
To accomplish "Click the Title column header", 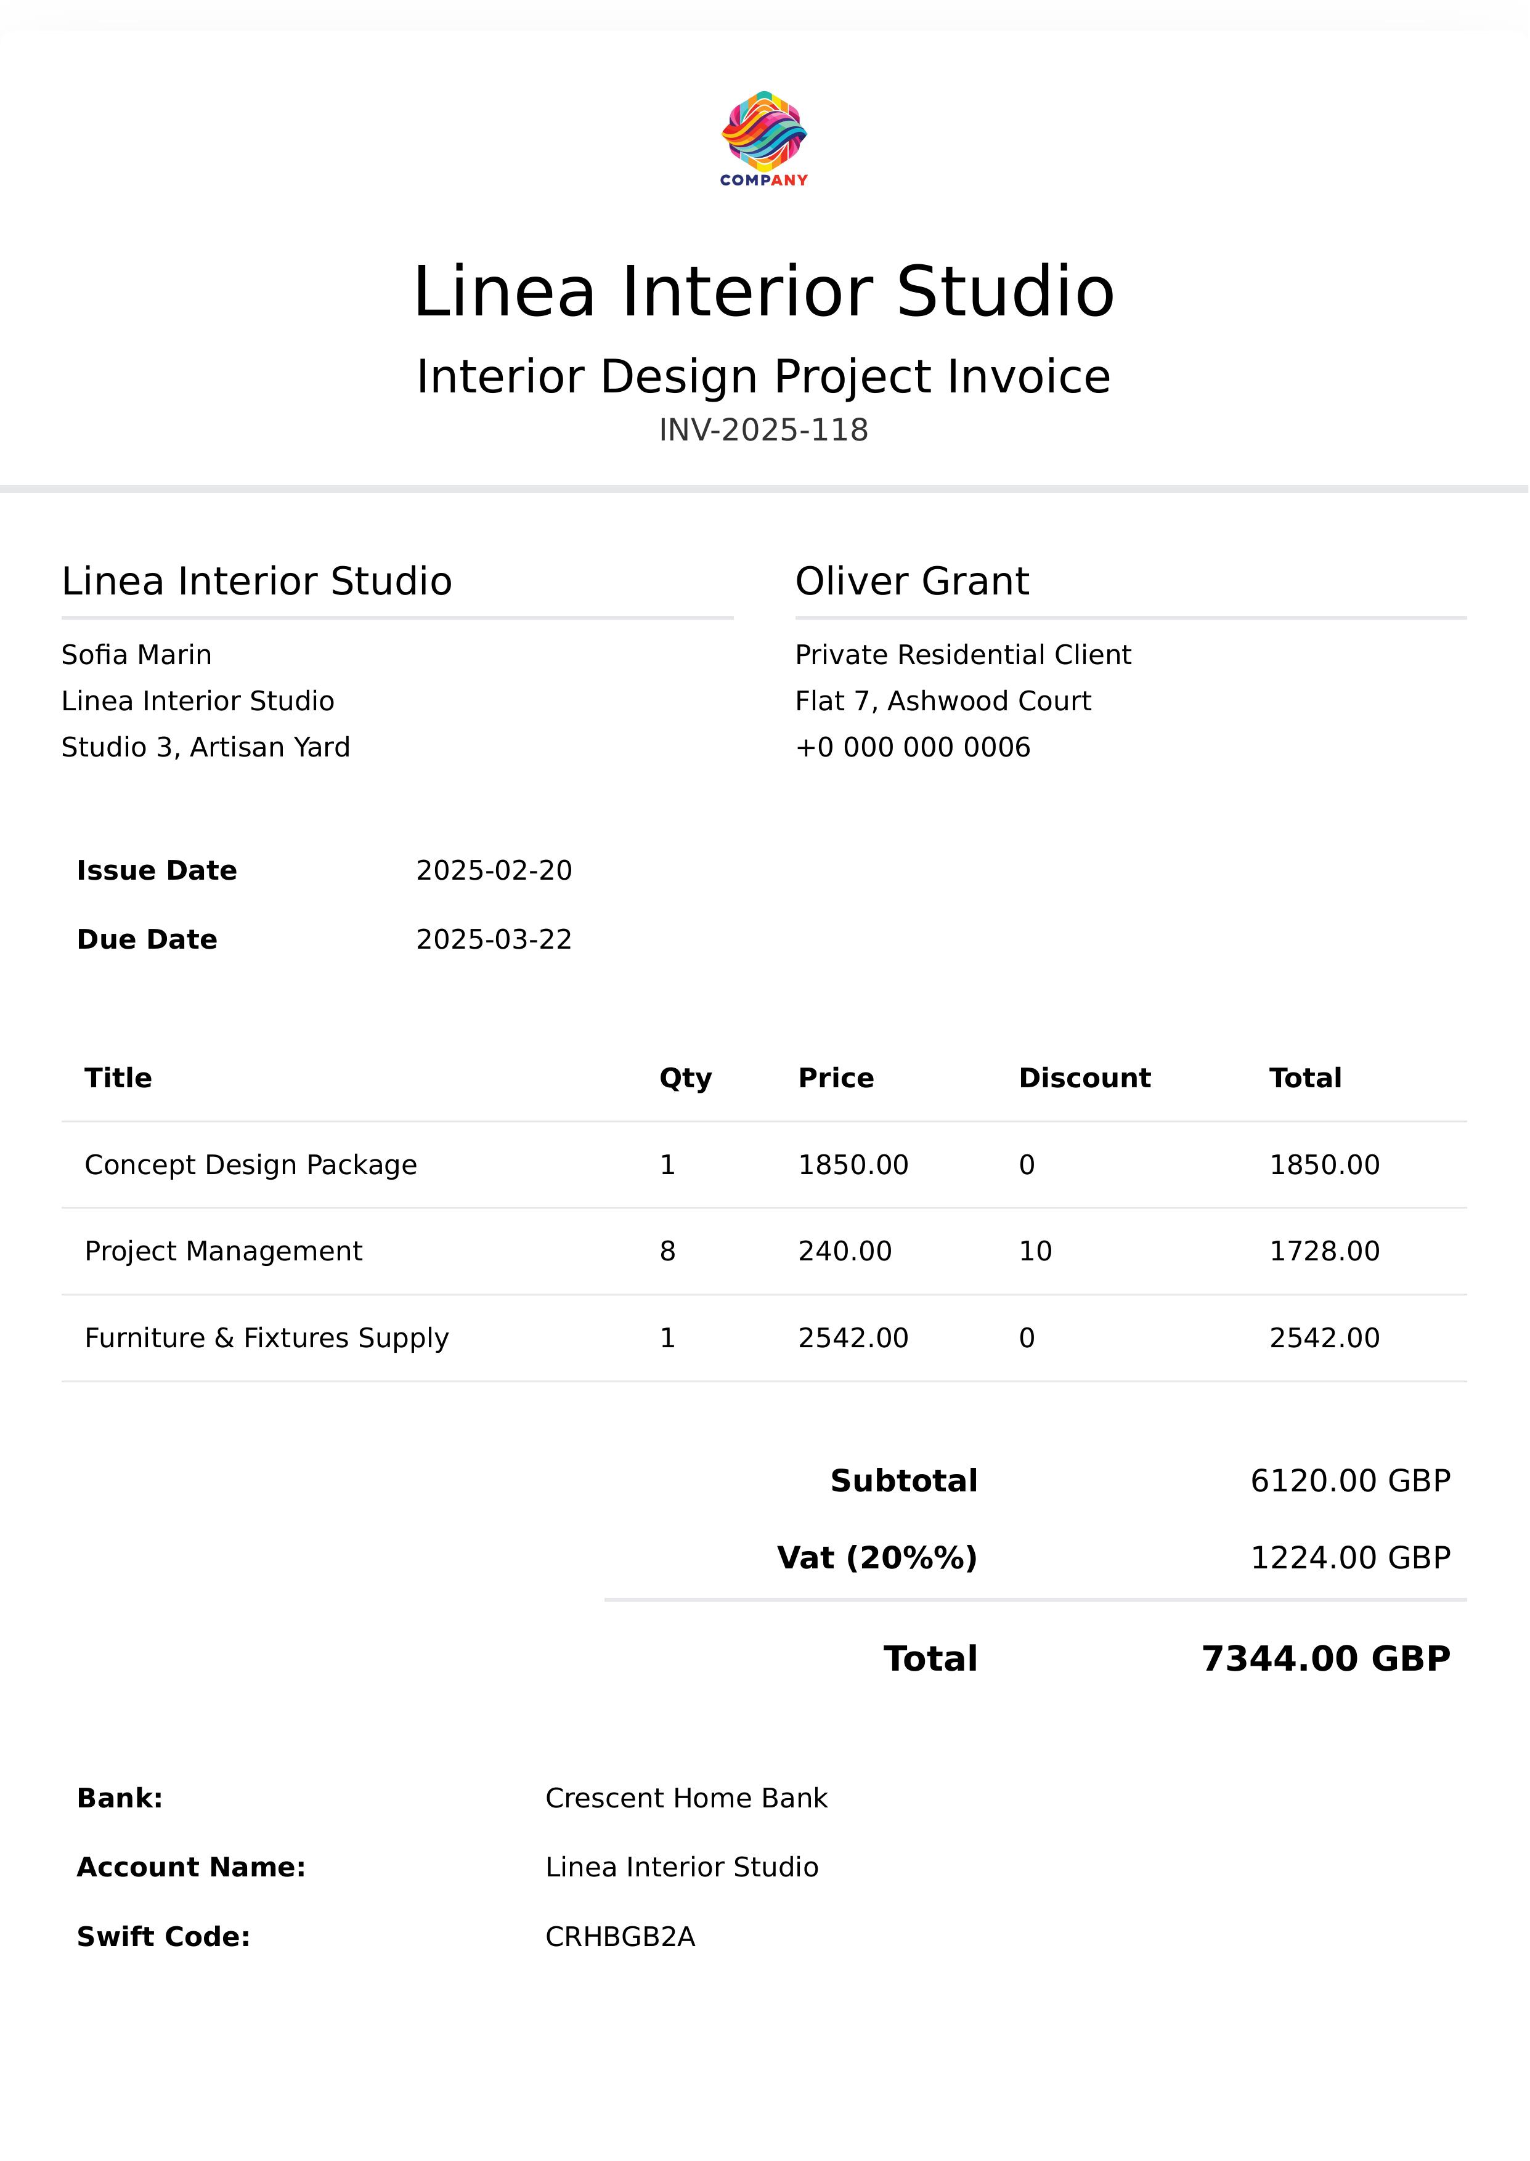I will point(119,1077).
